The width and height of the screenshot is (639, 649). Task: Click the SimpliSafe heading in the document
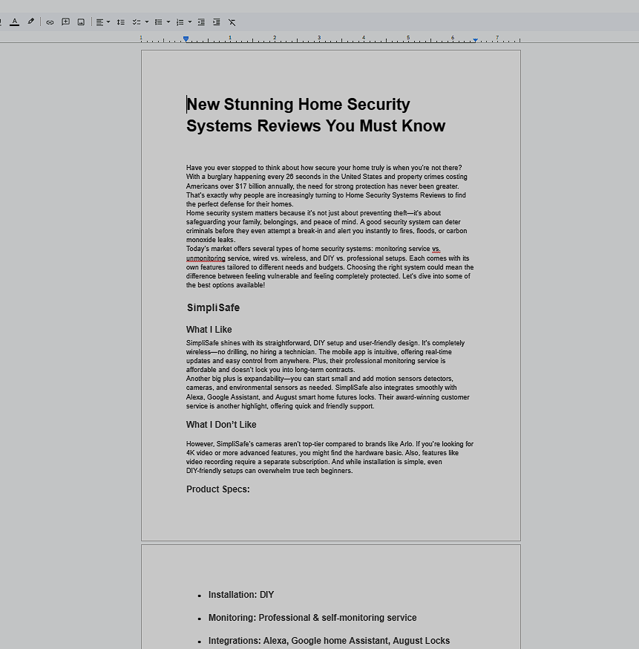[x=213, y=308]
